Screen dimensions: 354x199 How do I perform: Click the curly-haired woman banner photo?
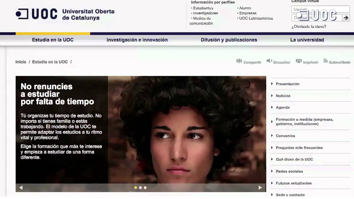tap(187, 130)
